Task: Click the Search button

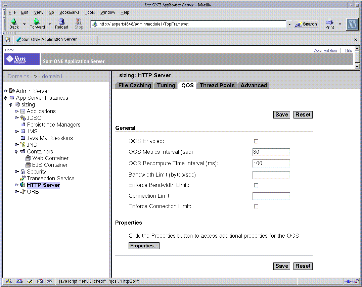Action: 306,24
